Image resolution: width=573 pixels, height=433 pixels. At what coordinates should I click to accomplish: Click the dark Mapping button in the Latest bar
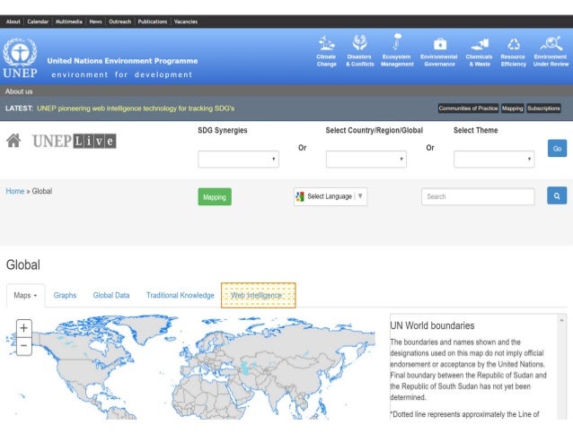(x=512, y=108)
